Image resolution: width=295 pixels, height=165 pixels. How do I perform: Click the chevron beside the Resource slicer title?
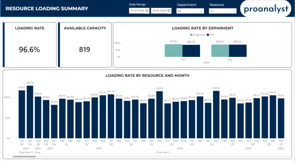[x=234, y=5]
